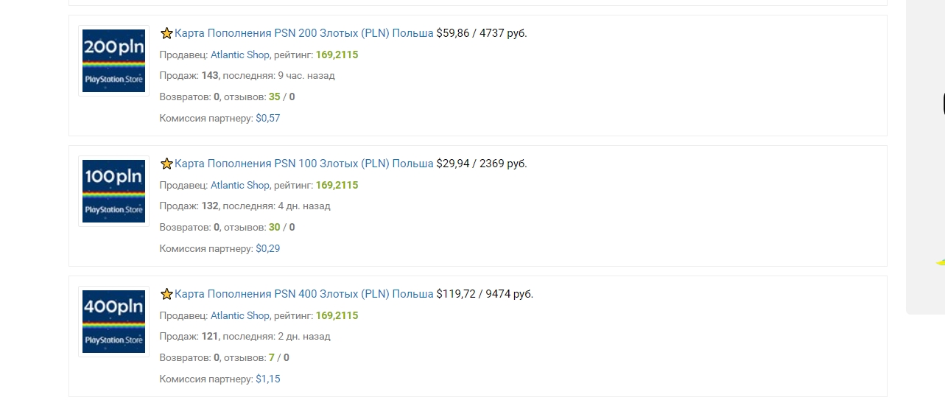Visit the Atlantic Shop seller of the 400 PLN card
The height and width of the screenshot is (403, 945).
tap(240, 315)
